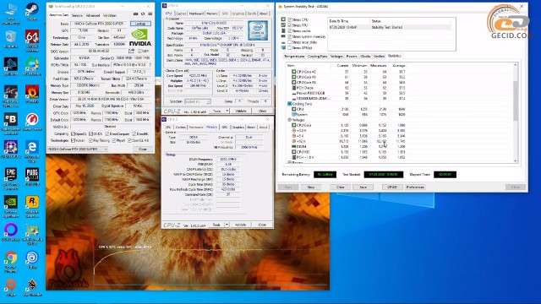
Task: Toggle the UEFI checkbox in GPU-Z
Action: pyautogui.click(x=140, y=51)
